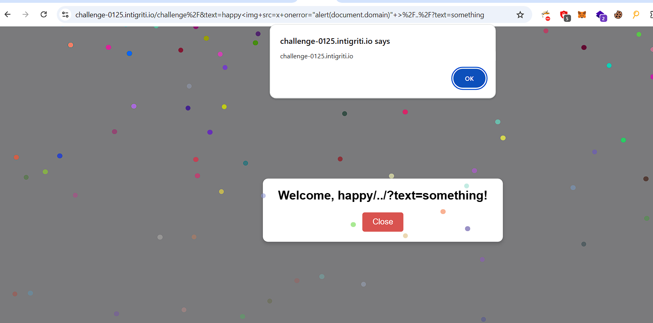Close the Welcome modal with the red Close button
This screenshot has width=653, height=323.
click(383, 222)
